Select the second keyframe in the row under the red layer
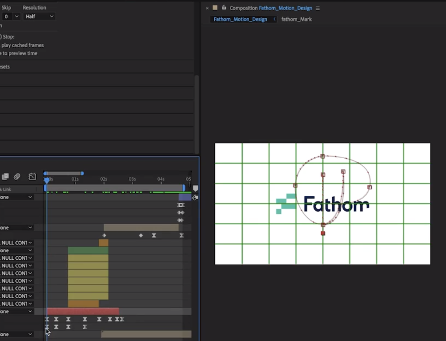This screenshot has height=341, width=446. 56,320
